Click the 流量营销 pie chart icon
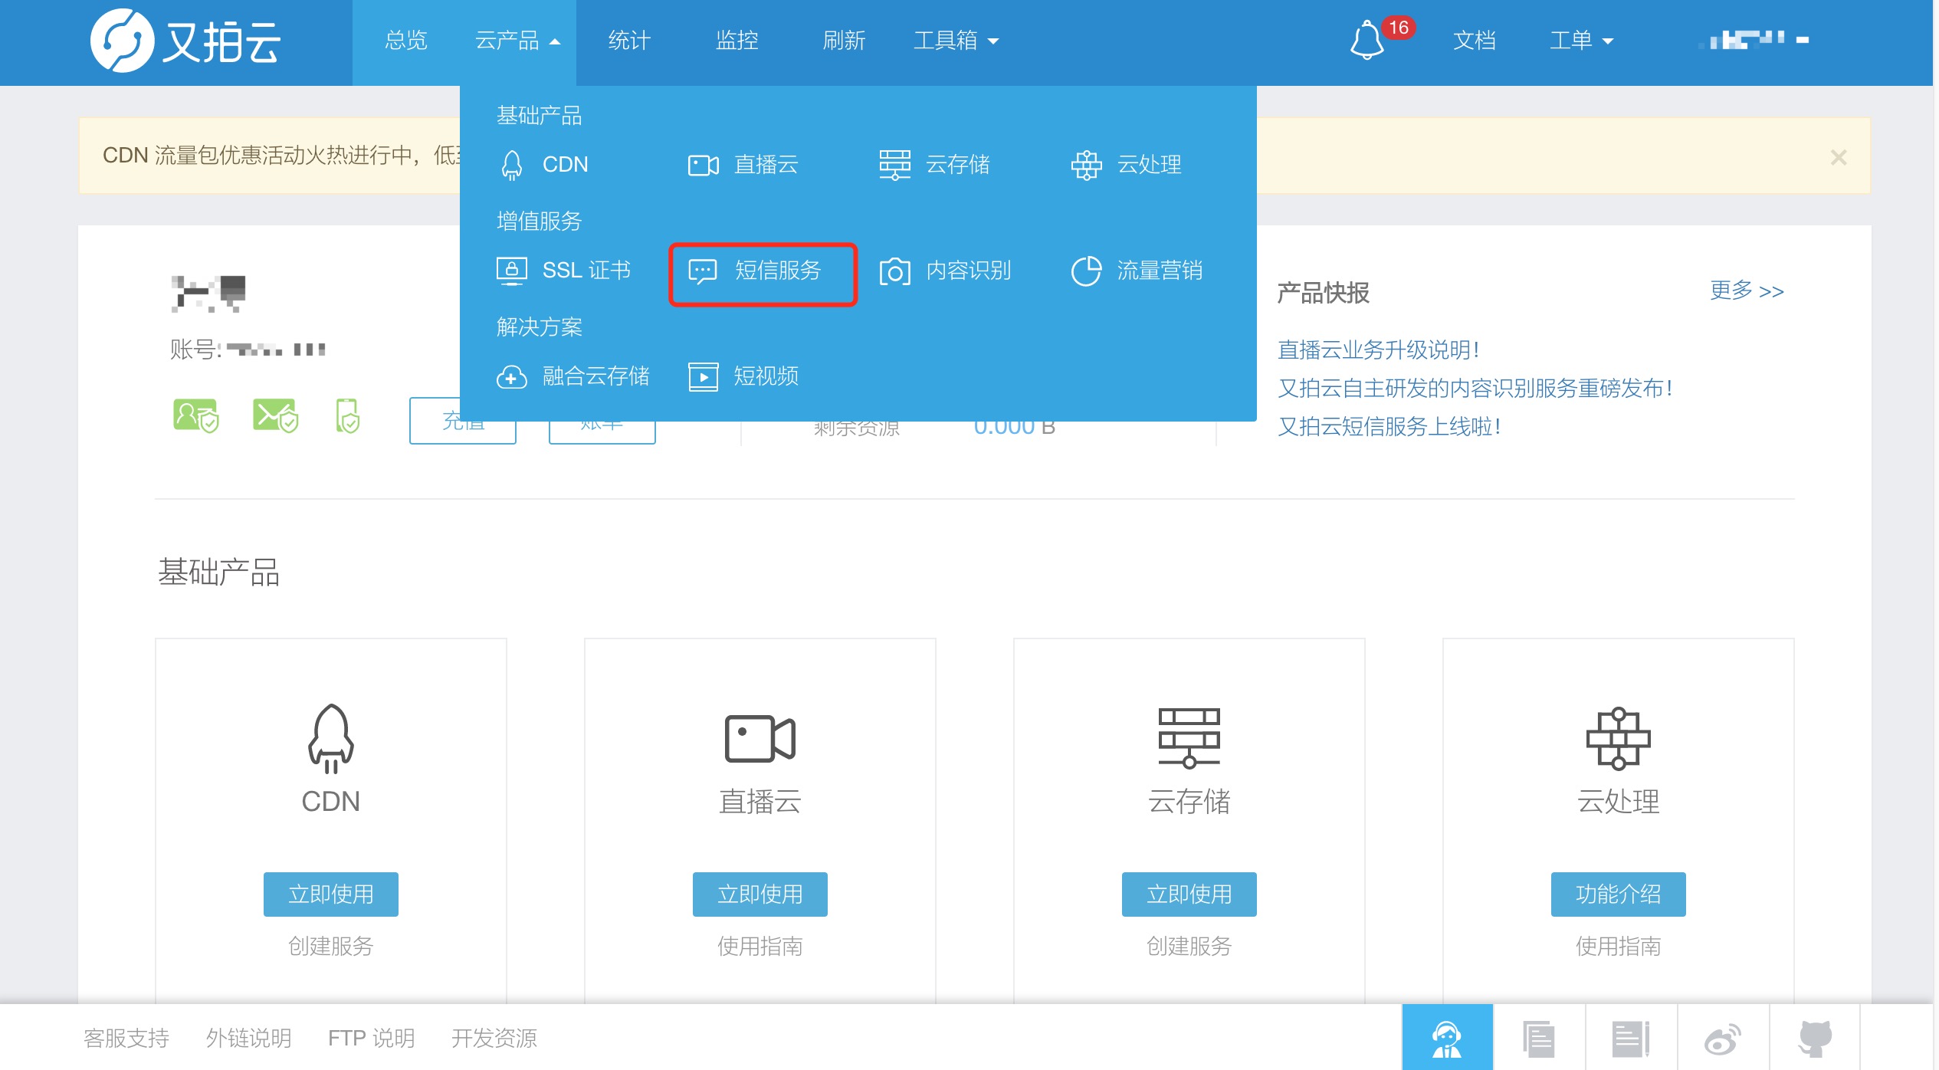Viewport: 1939px width, 1070px height. [x=1086, y=271]
